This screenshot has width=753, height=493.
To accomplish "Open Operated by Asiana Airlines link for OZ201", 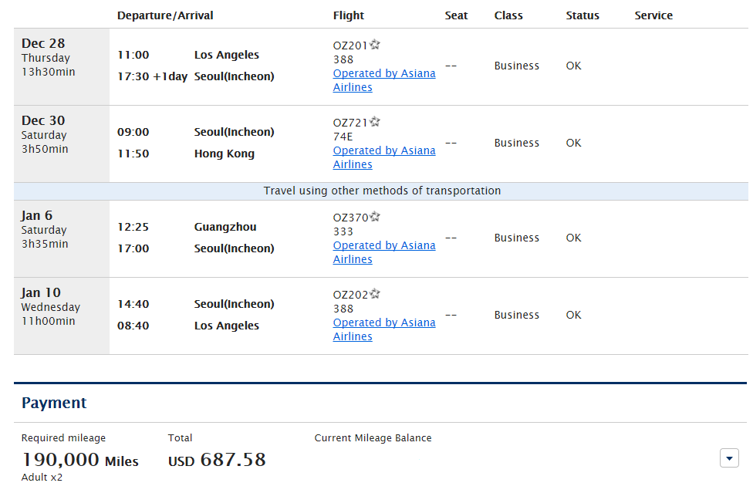I will click(x=383, y=80).
